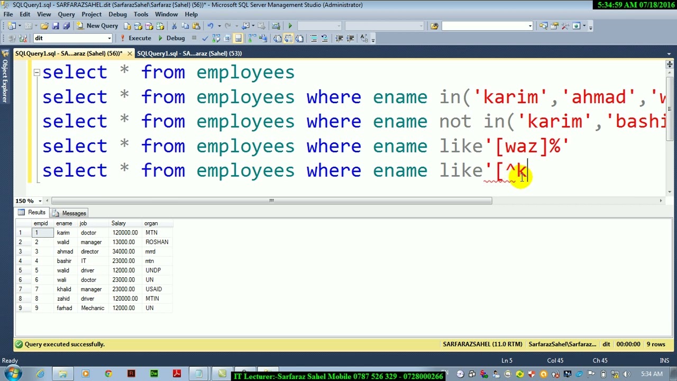Open Google Chrome from the taskbar

pos(108,374)
